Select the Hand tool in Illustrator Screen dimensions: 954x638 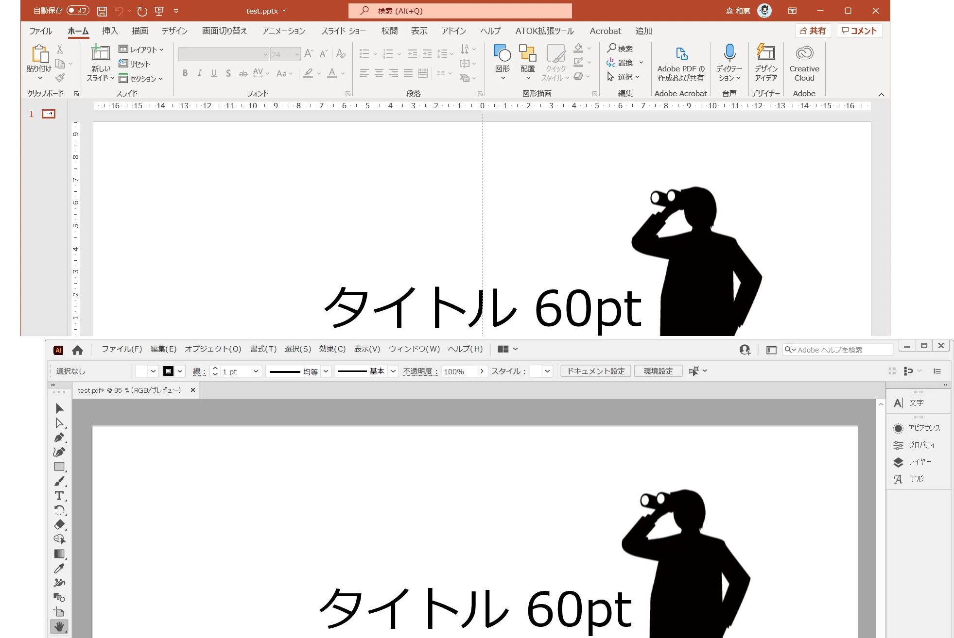tap(59, 626)
